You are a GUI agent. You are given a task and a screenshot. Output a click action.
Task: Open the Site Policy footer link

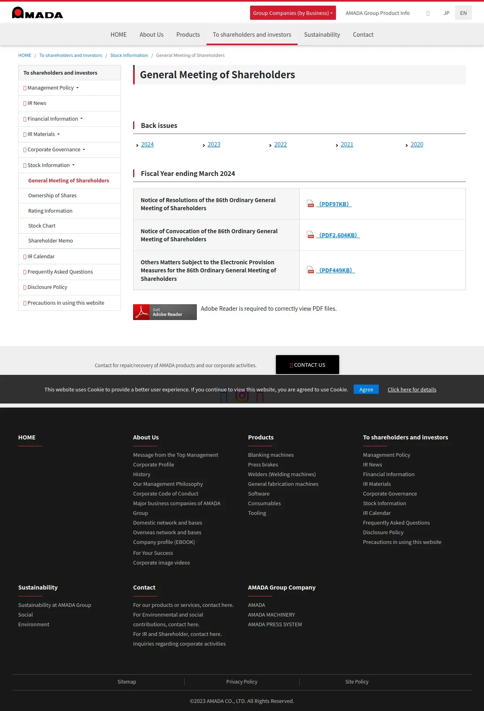(x=357, y=682)
